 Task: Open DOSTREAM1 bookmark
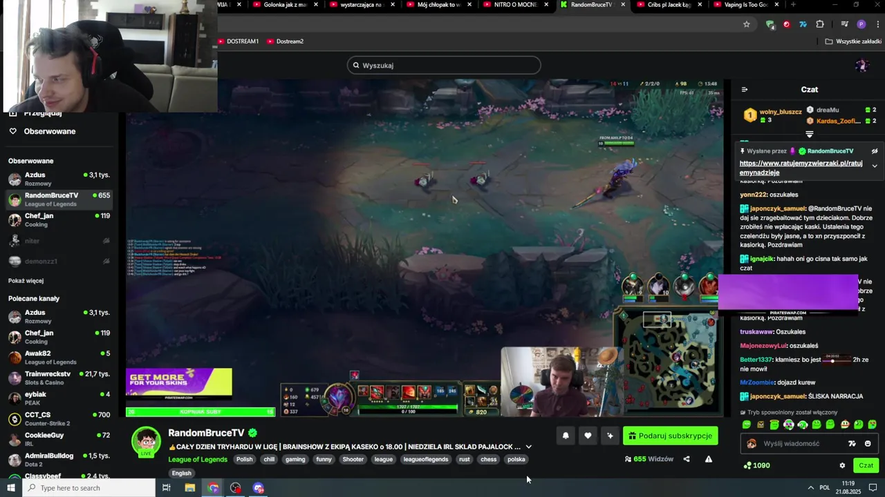[x=238, y=41]
